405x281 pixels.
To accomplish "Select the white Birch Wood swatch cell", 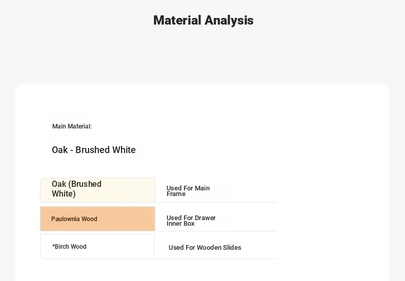I will [x=97, y=247].
